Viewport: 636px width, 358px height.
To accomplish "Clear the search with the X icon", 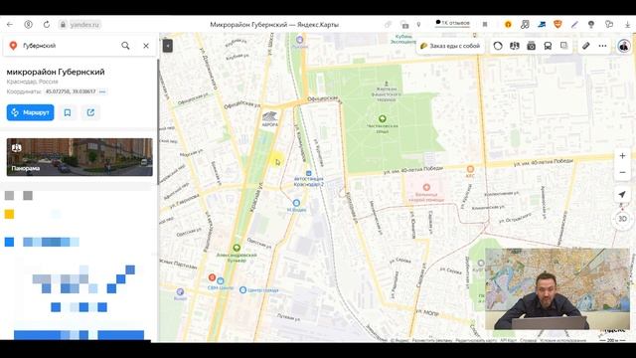I will (146, 46).
